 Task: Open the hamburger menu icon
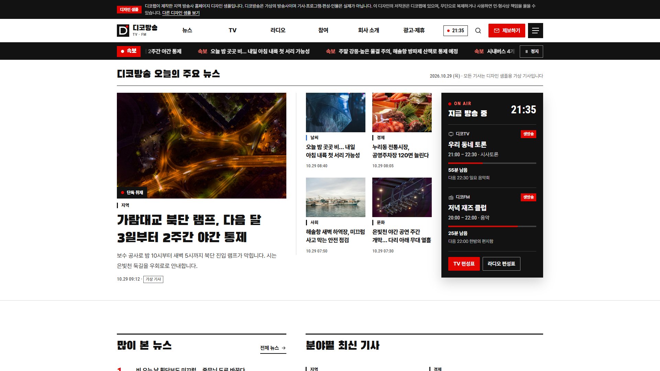coord(536,31)
